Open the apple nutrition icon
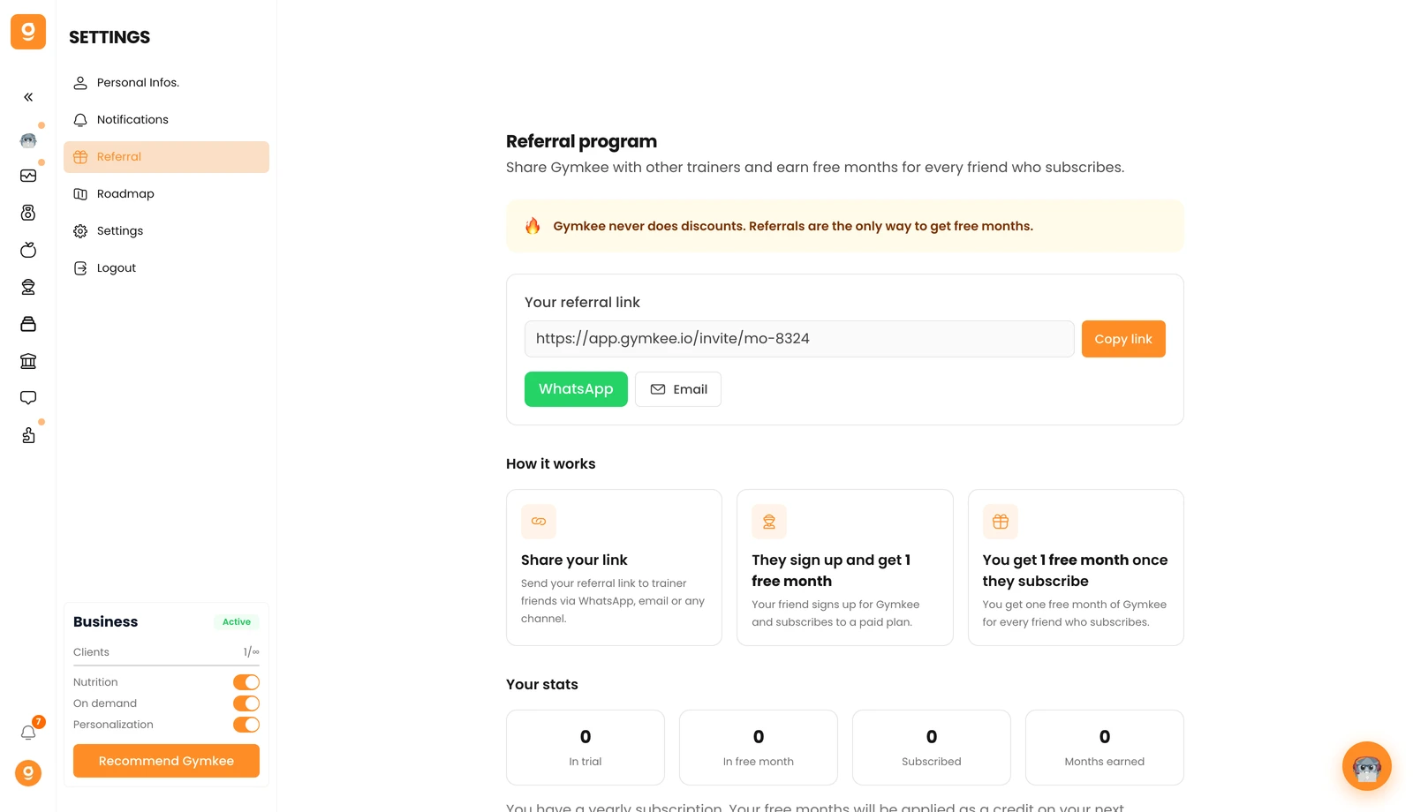This screenshot has width=1413, height=812. 28,250
